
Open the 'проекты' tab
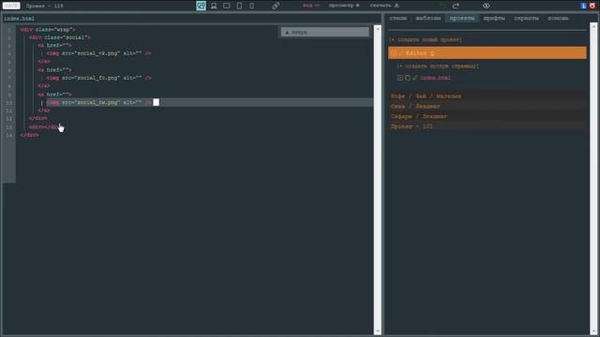pyautogui.click(x=462, y=19)
